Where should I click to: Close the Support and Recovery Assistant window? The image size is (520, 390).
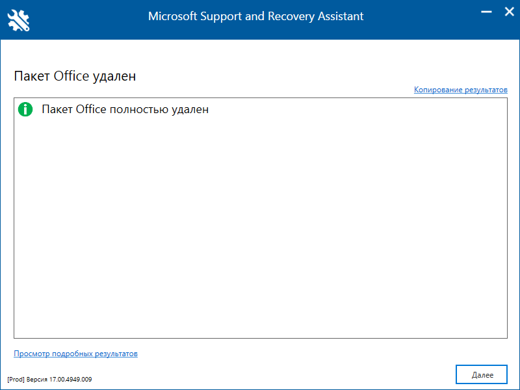(510, 12)
